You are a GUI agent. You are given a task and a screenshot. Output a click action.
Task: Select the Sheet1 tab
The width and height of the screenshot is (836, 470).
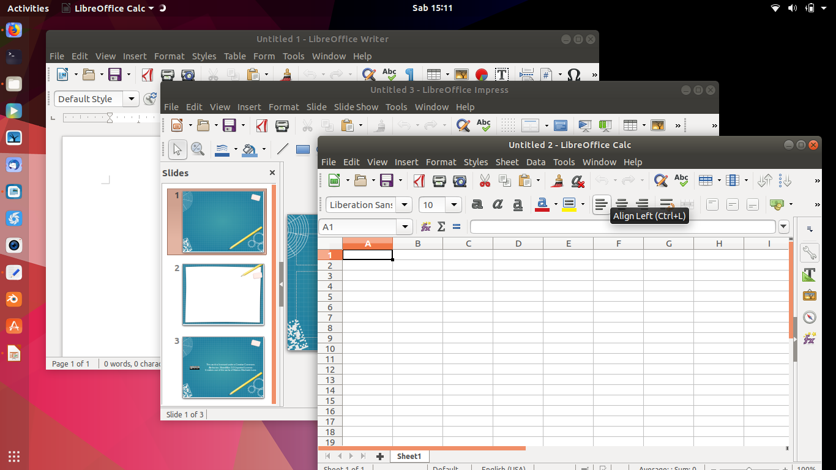pos(409,457)
